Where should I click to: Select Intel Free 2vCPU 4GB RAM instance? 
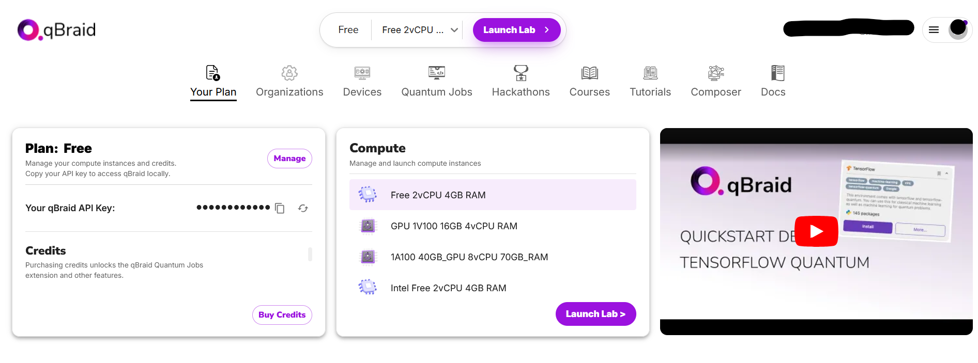coord(493,288)
